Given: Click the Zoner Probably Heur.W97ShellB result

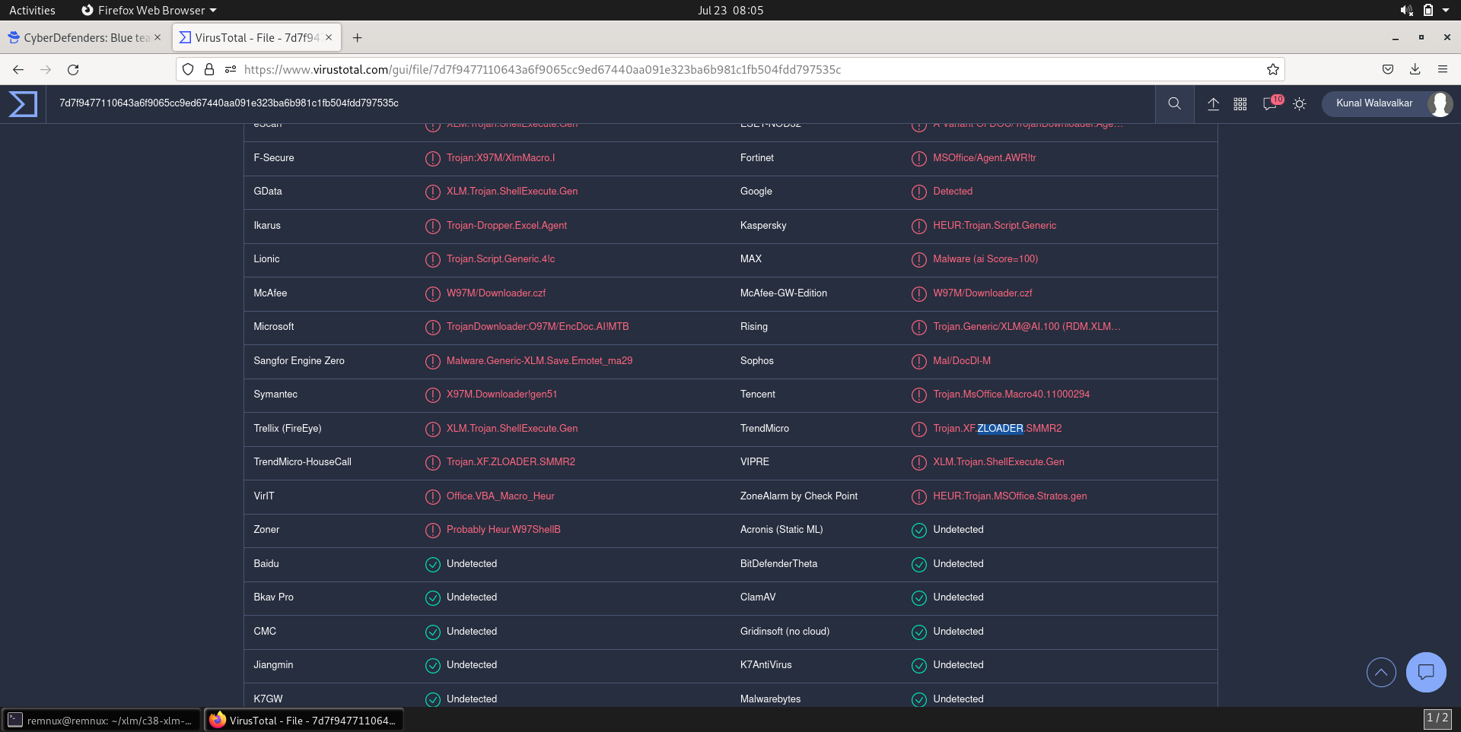Looking at the screenshot, I should tap(504, 530).
